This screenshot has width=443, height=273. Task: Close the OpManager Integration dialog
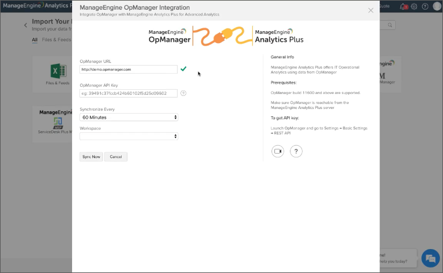pos(370,10)
